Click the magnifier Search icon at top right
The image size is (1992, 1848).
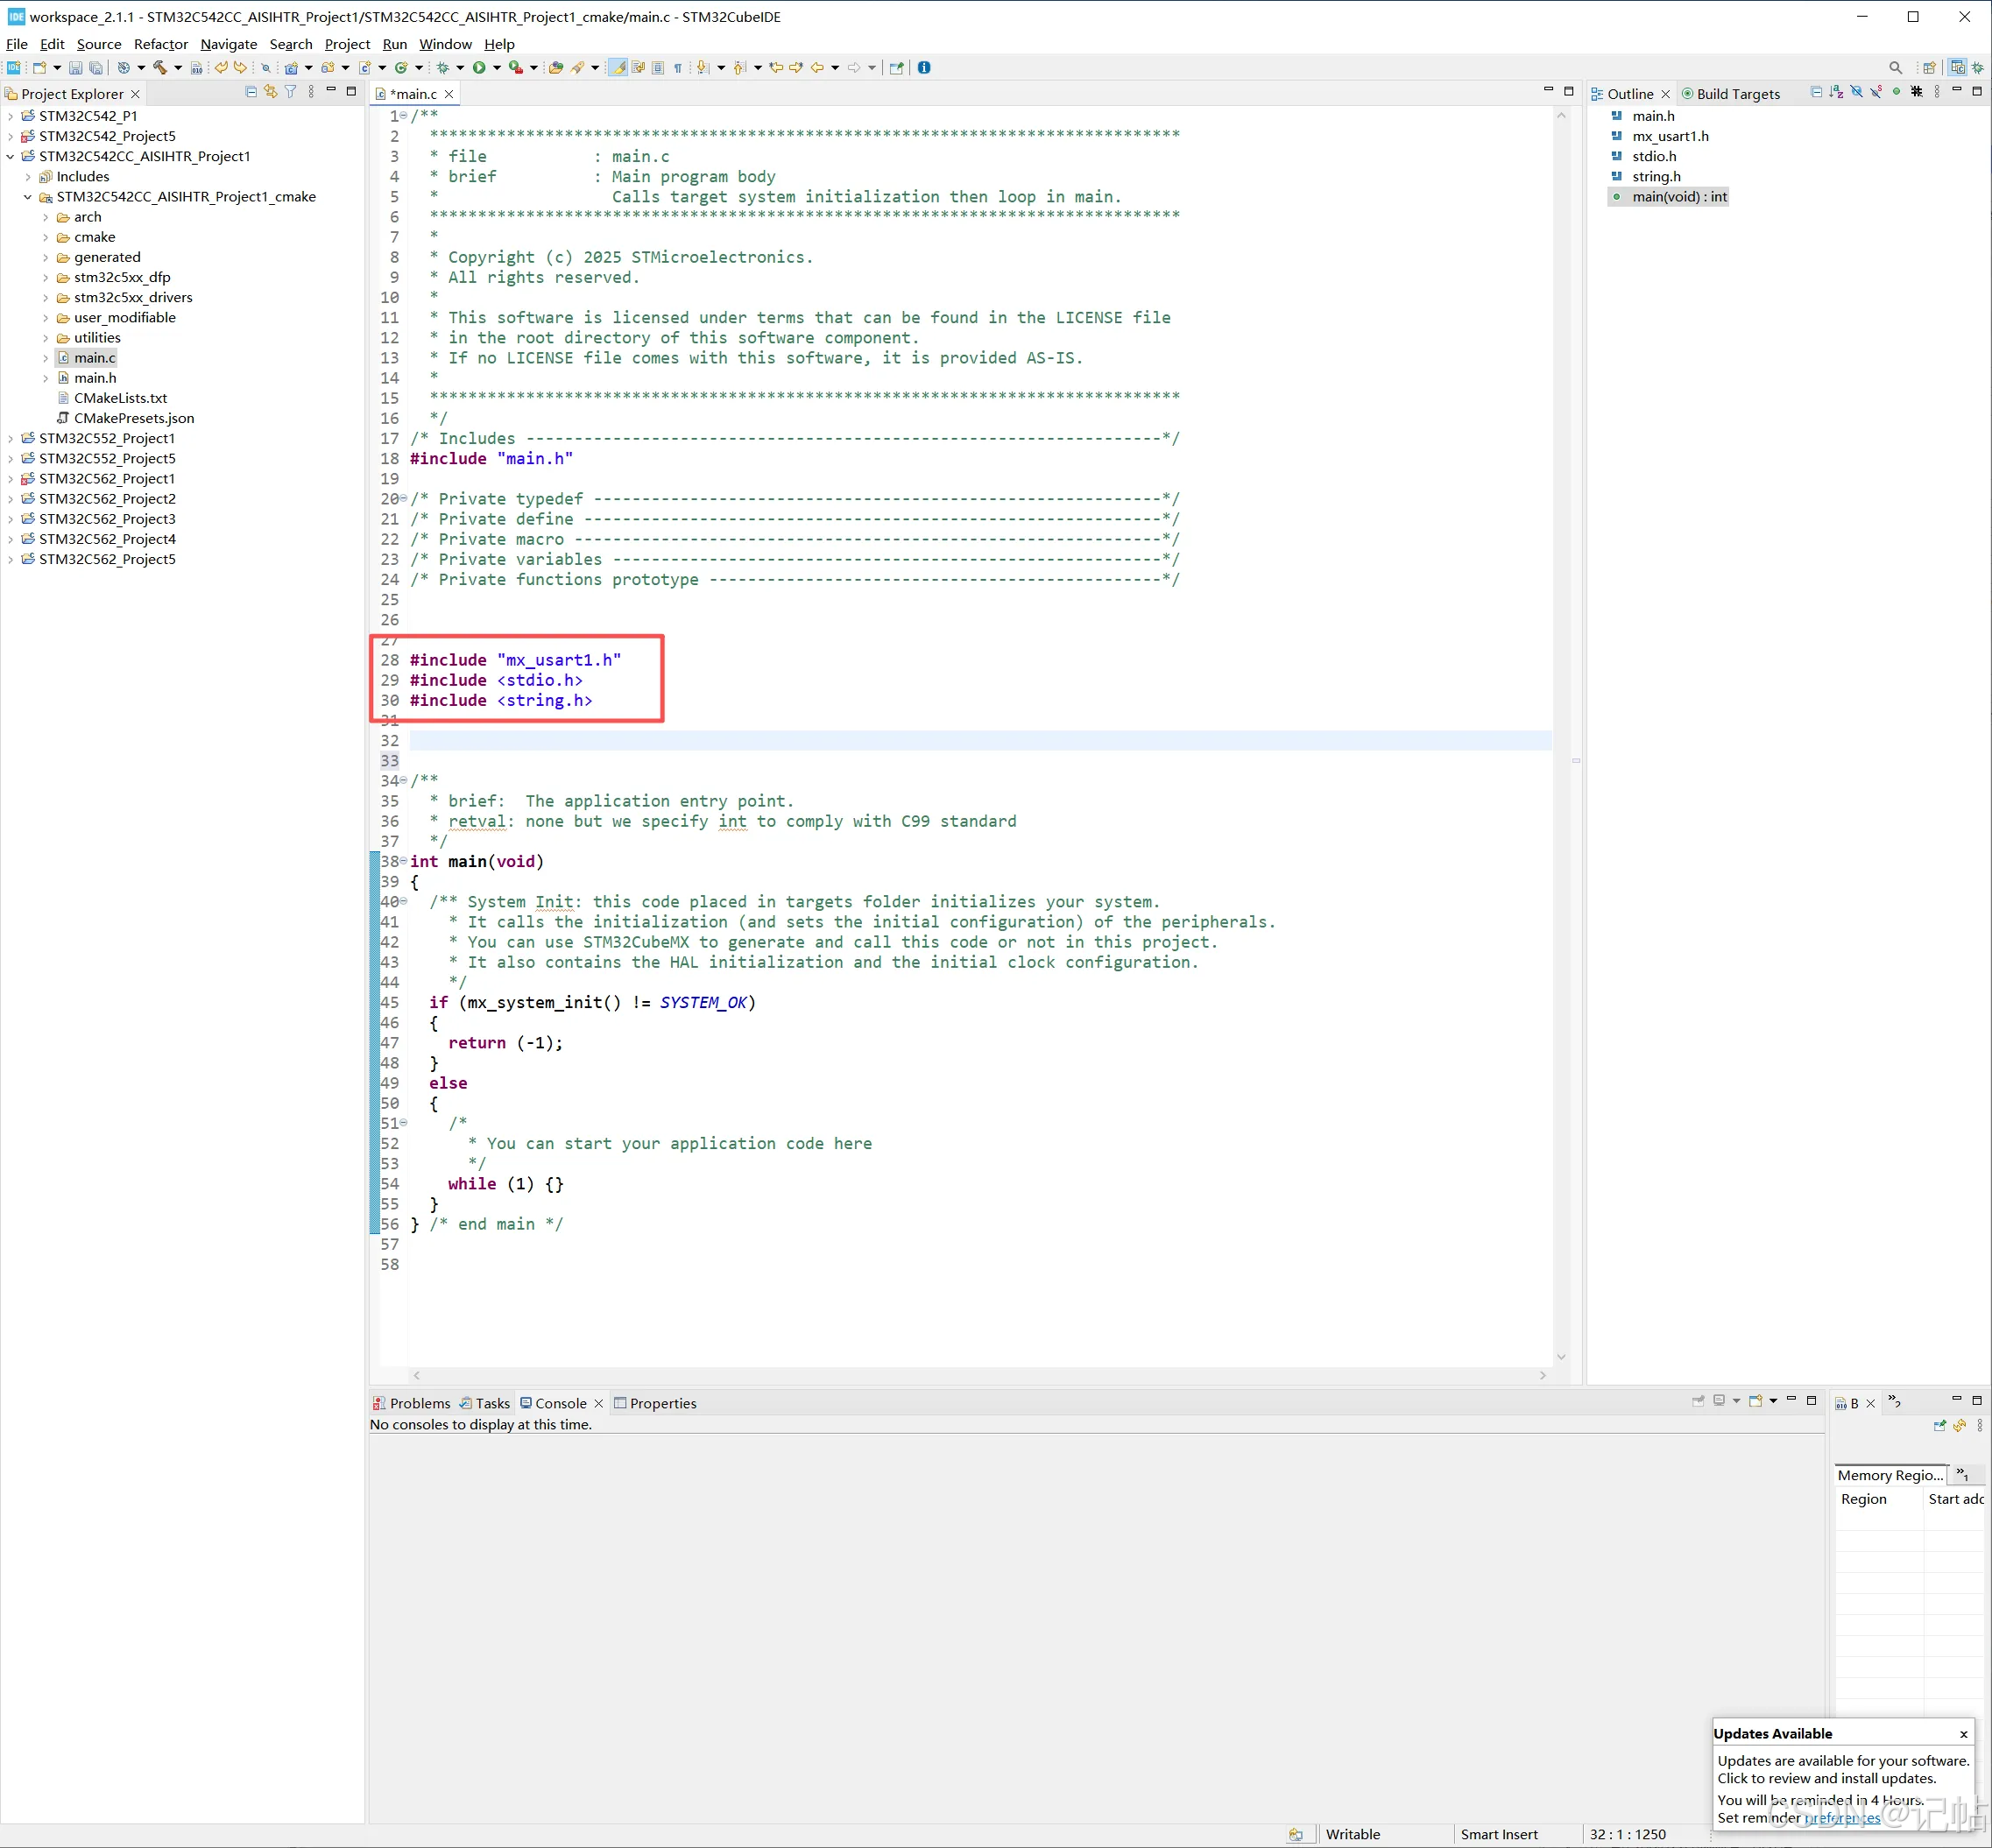click(x=1895, y=68)
